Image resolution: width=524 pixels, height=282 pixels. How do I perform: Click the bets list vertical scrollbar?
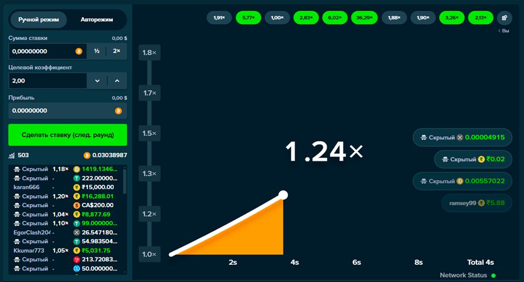(124, 181)
